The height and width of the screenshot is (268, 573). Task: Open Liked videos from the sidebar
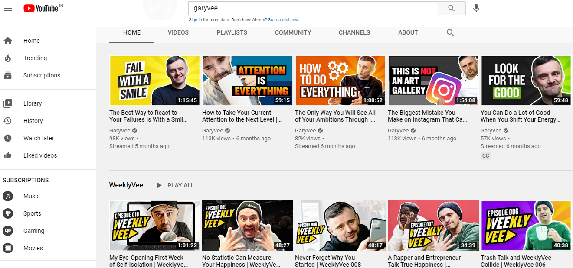(x=40, y=155)
